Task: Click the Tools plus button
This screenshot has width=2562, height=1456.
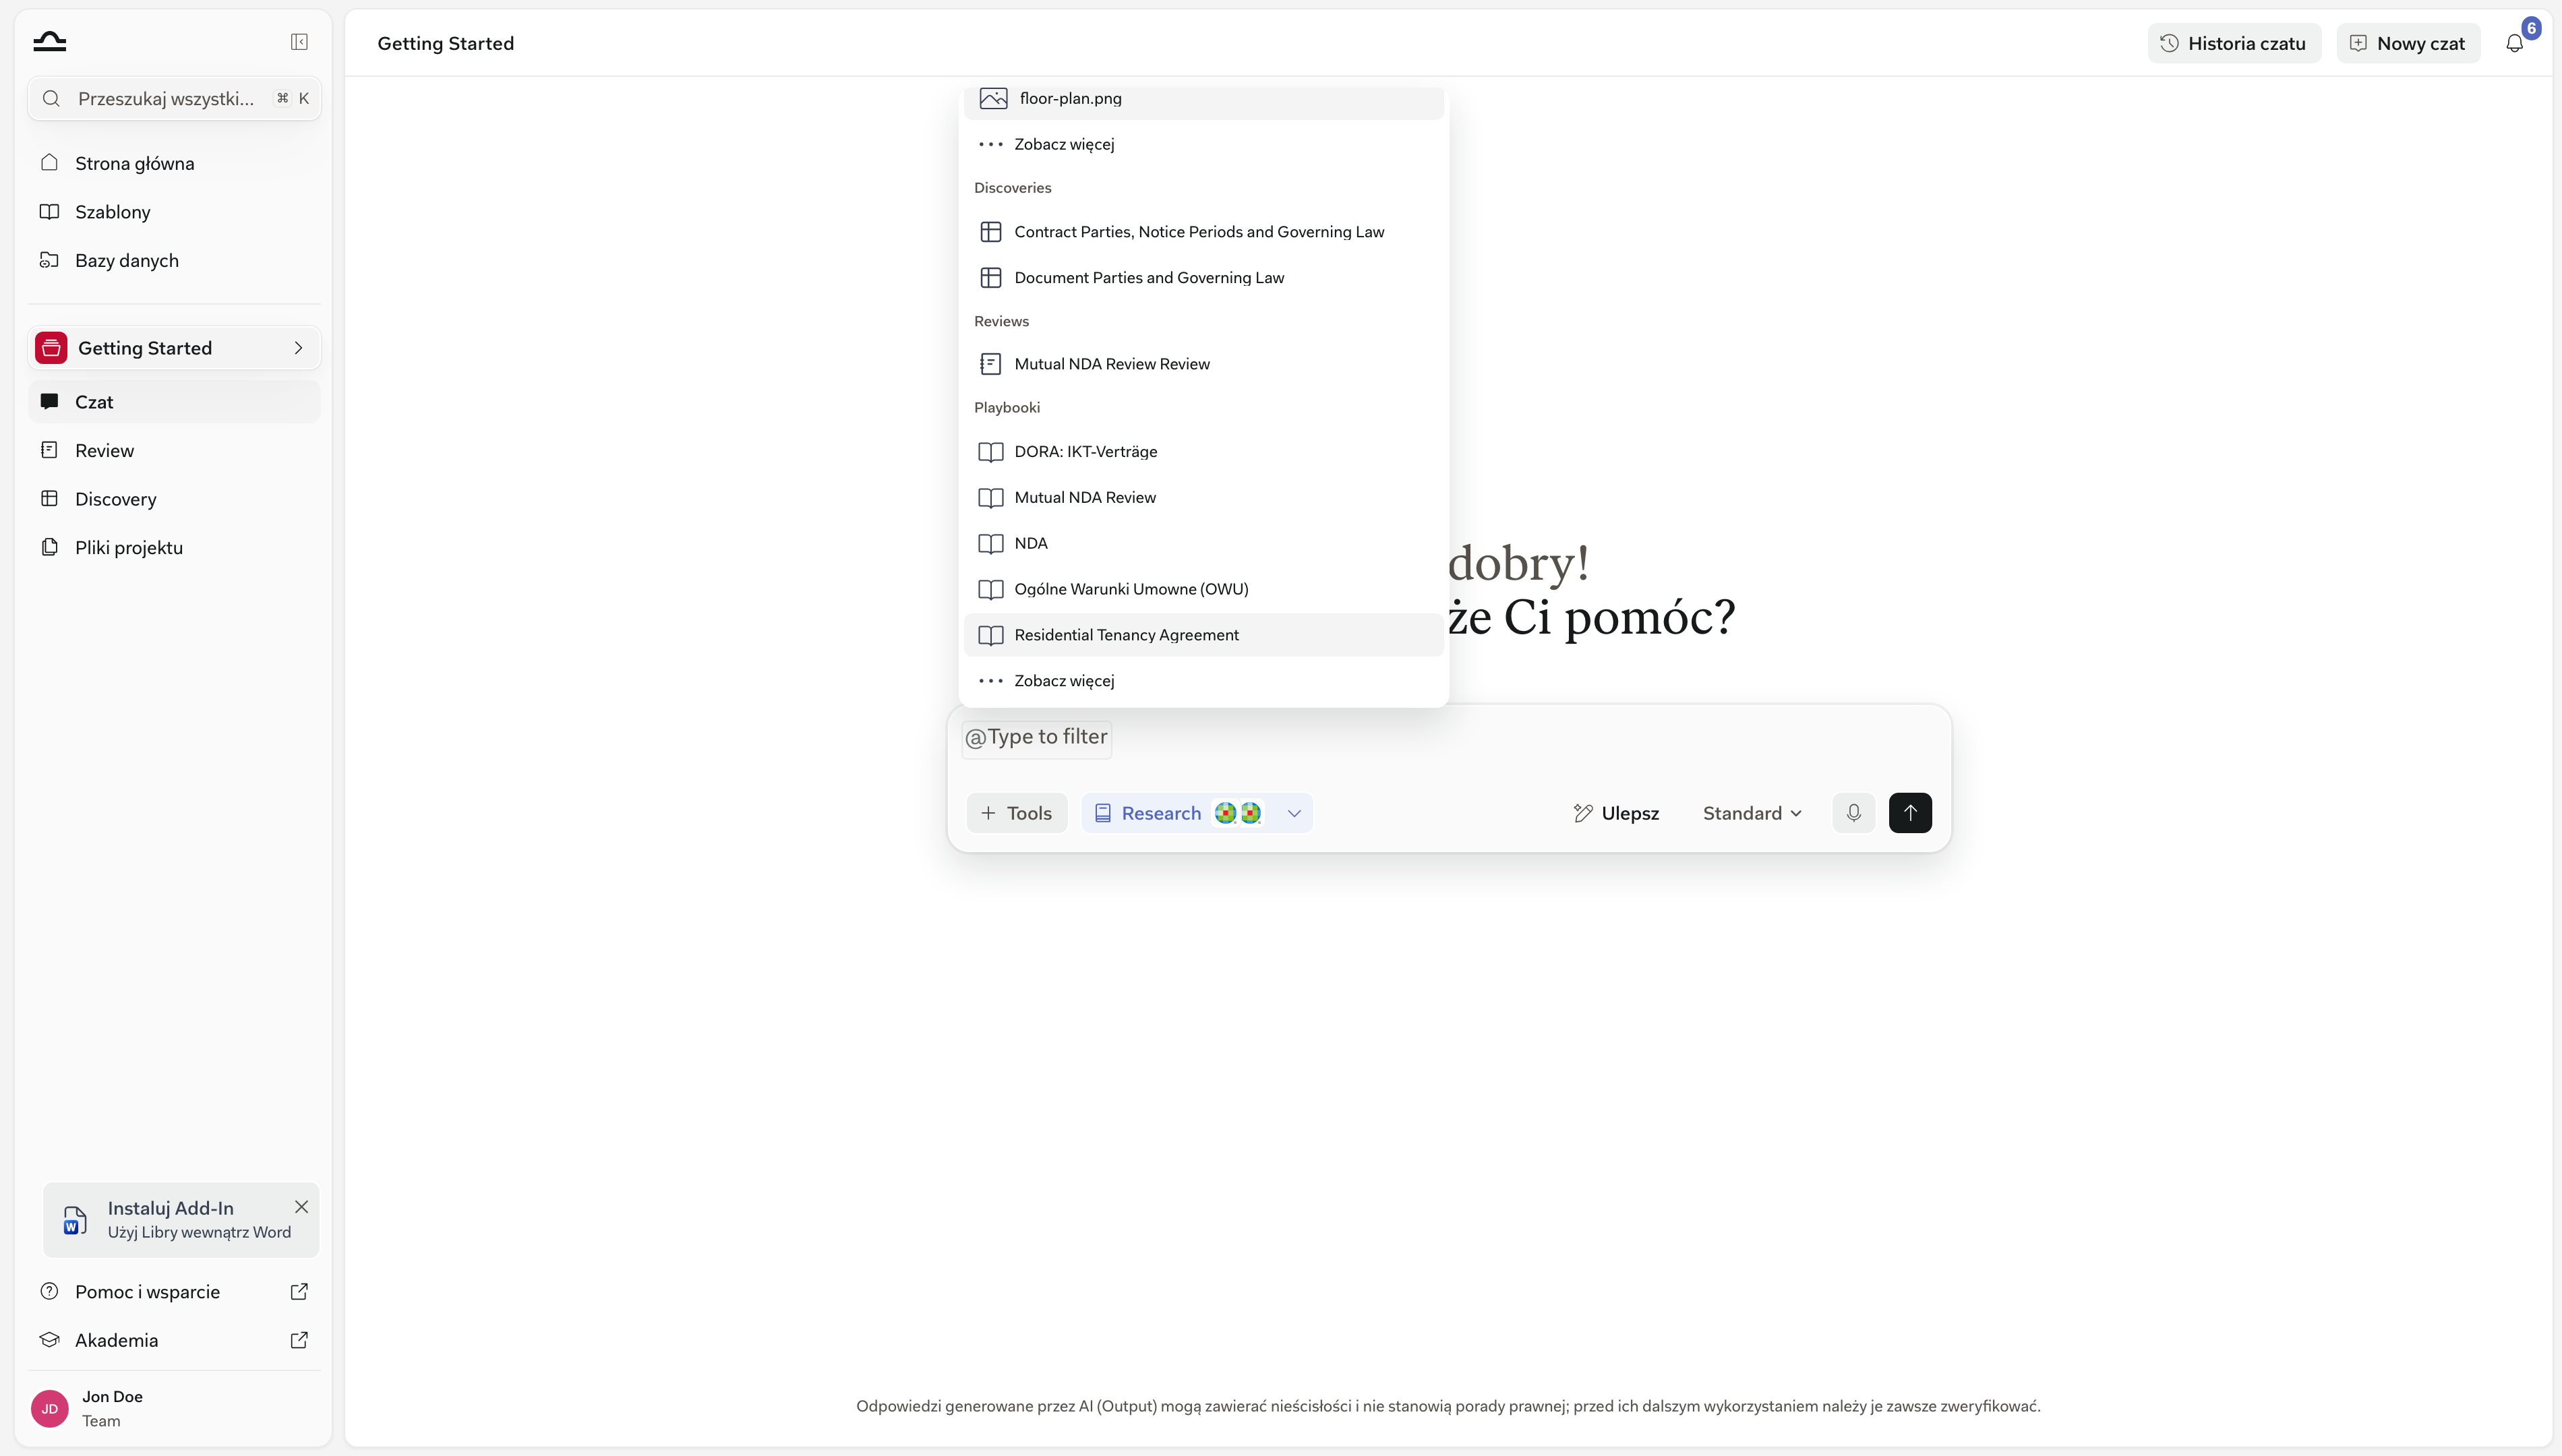Action: click(x=1017, y=813)
